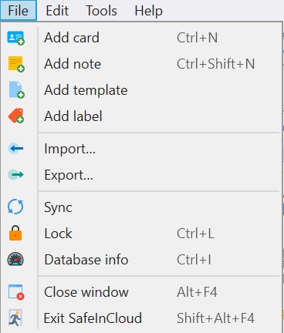Click the yellow Add note icon
Image resolution: width=284 pixels, height=333 pixels.
(16, 64)
